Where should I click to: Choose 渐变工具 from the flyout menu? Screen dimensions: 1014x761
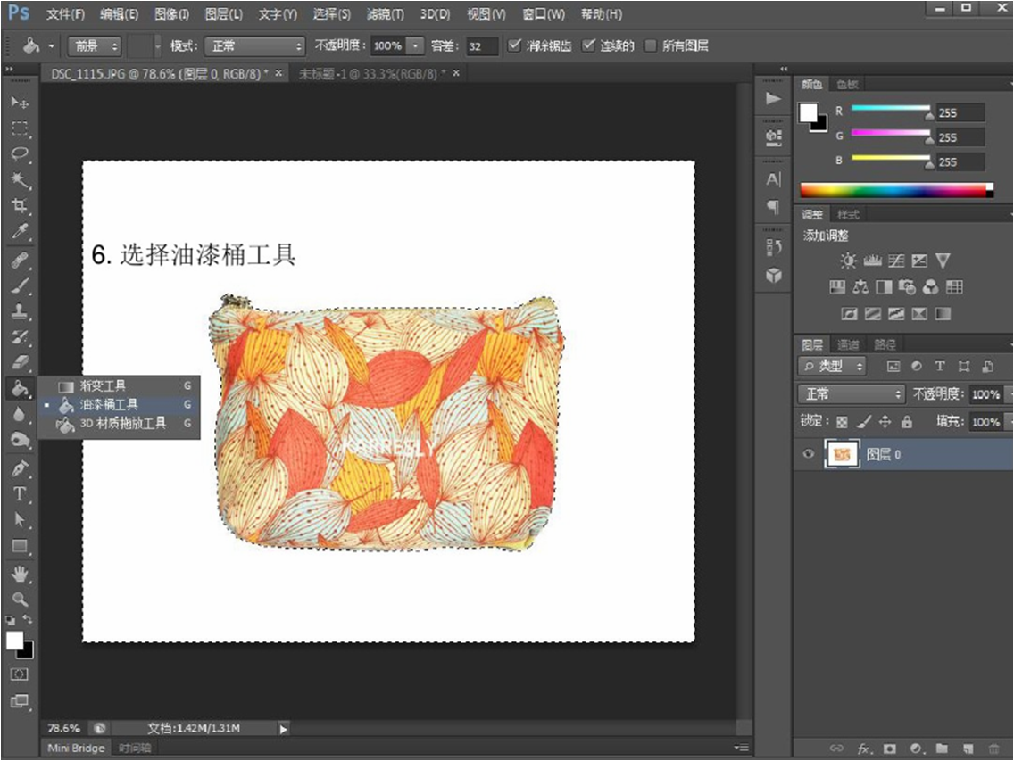[103, 385]
